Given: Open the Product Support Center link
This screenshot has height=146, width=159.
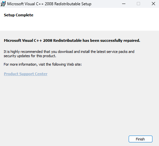Looking at the screenshot, I should (x=25, y=74).
